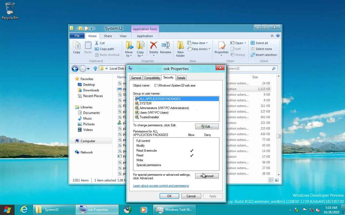
Task: Switch to large icons view in status bar
Action: pyautogui.click(x=277, y=180)
